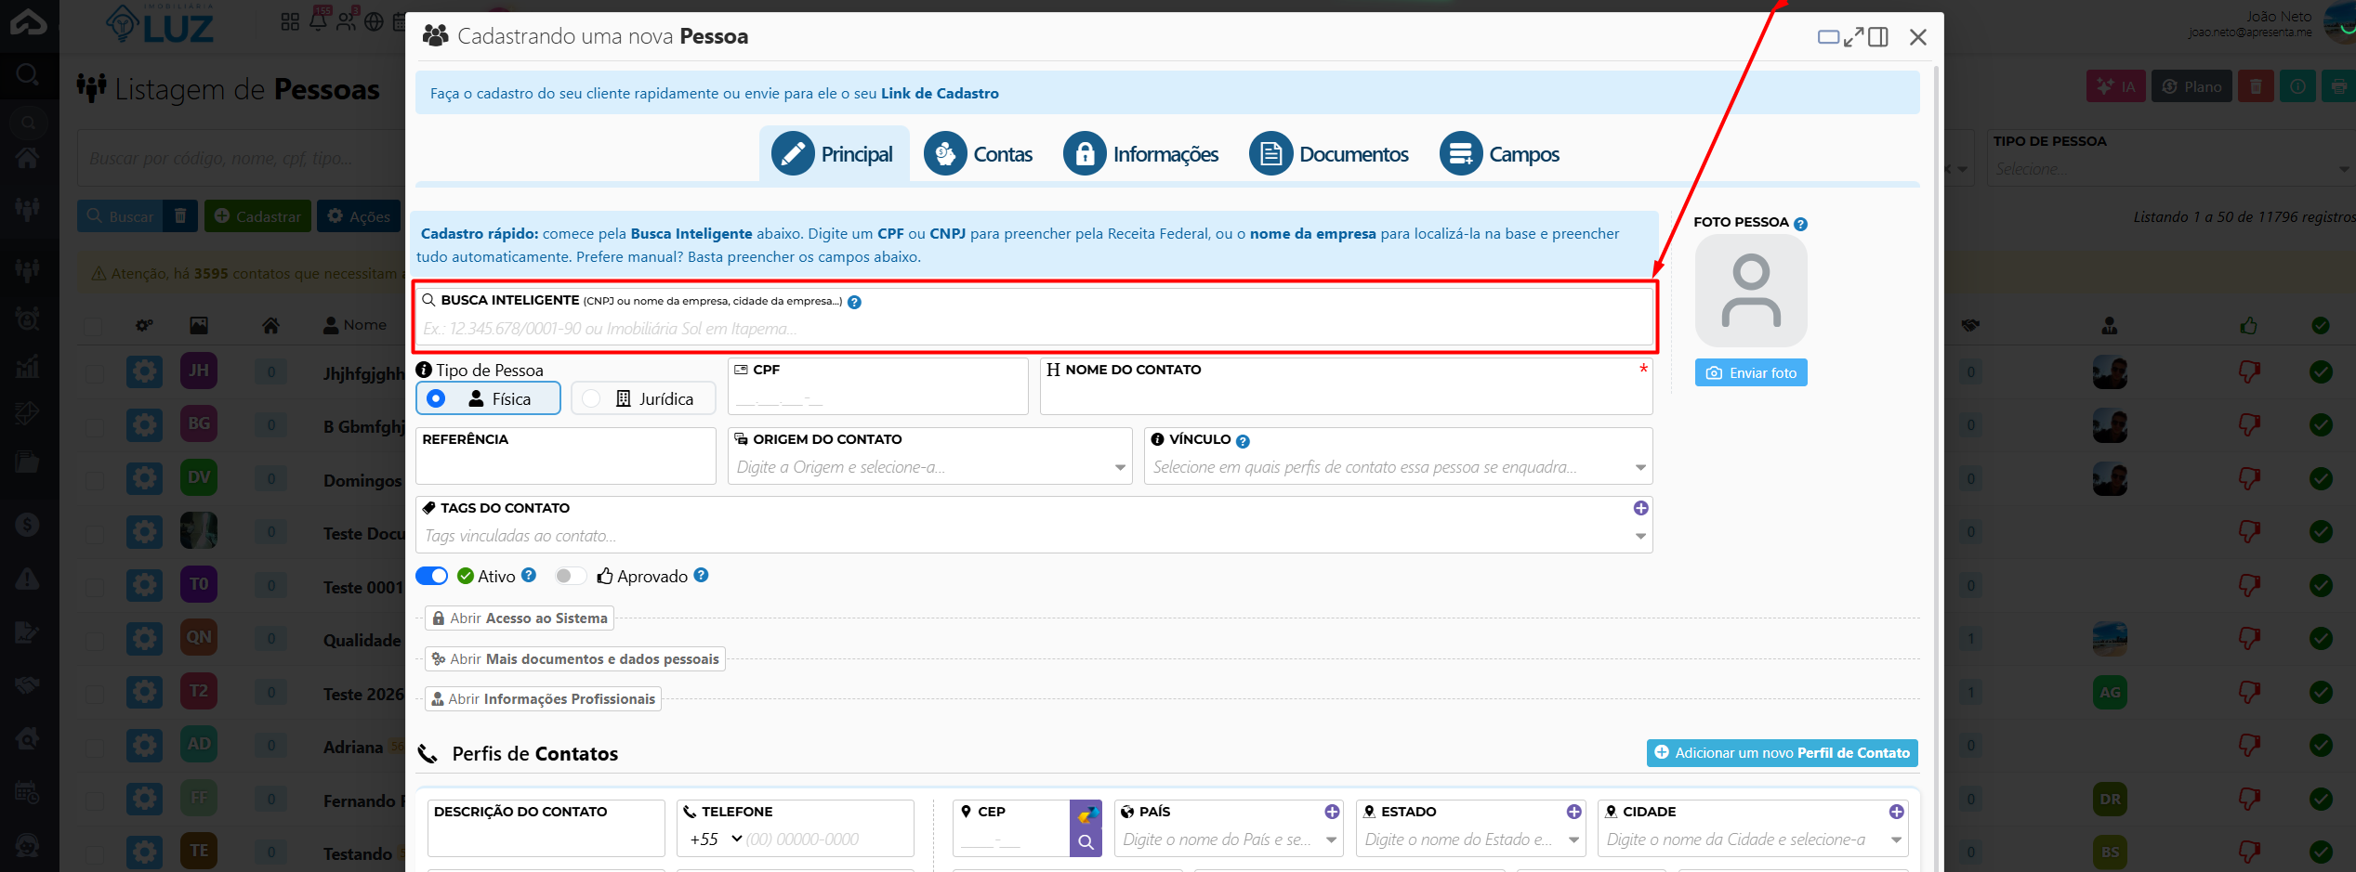Image resolution: width=2356 pixels, height=872 pixels.
Task: Click the Descrição do Contato field
Action: pos(546,828)
